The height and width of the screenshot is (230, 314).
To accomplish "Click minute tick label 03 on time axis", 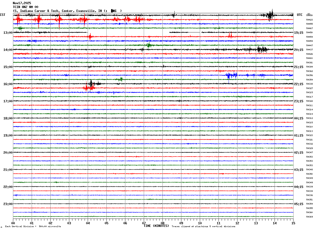I will (69, 223).
